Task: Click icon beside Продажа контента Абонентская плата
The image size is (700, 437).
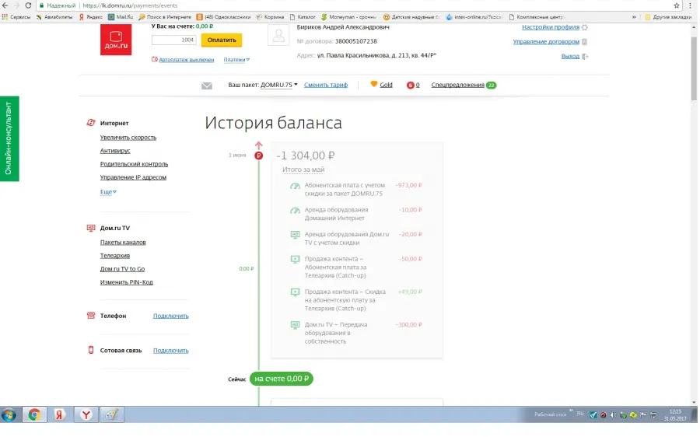Action: pyautogui.click(x=295, y=260)
